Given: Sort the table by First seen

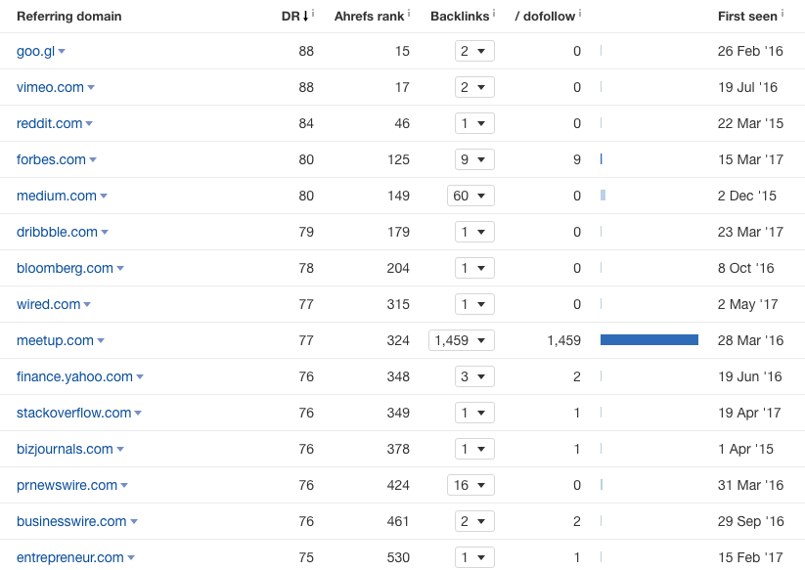Looking at the screenshot, I should click(x=747, y=17).
